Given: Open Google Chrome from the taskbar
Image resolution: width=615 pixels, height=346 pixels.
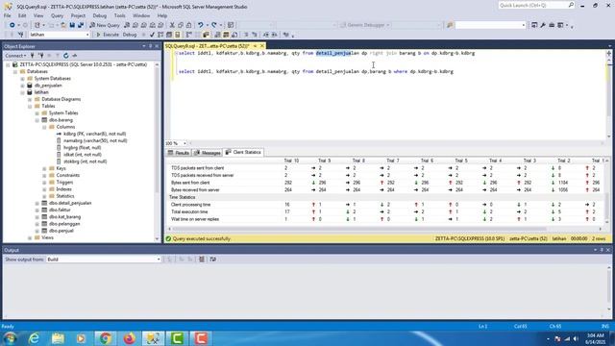Looking at the screenshot, I should [105, 338].
